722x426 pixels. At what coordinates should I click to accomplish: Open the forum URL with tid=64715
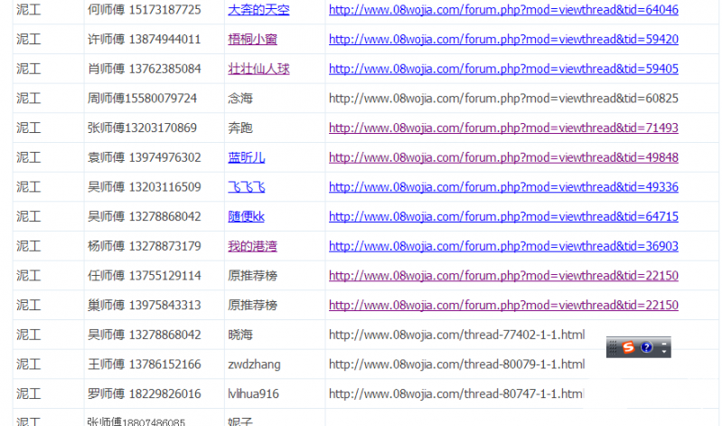pos(503,216)
